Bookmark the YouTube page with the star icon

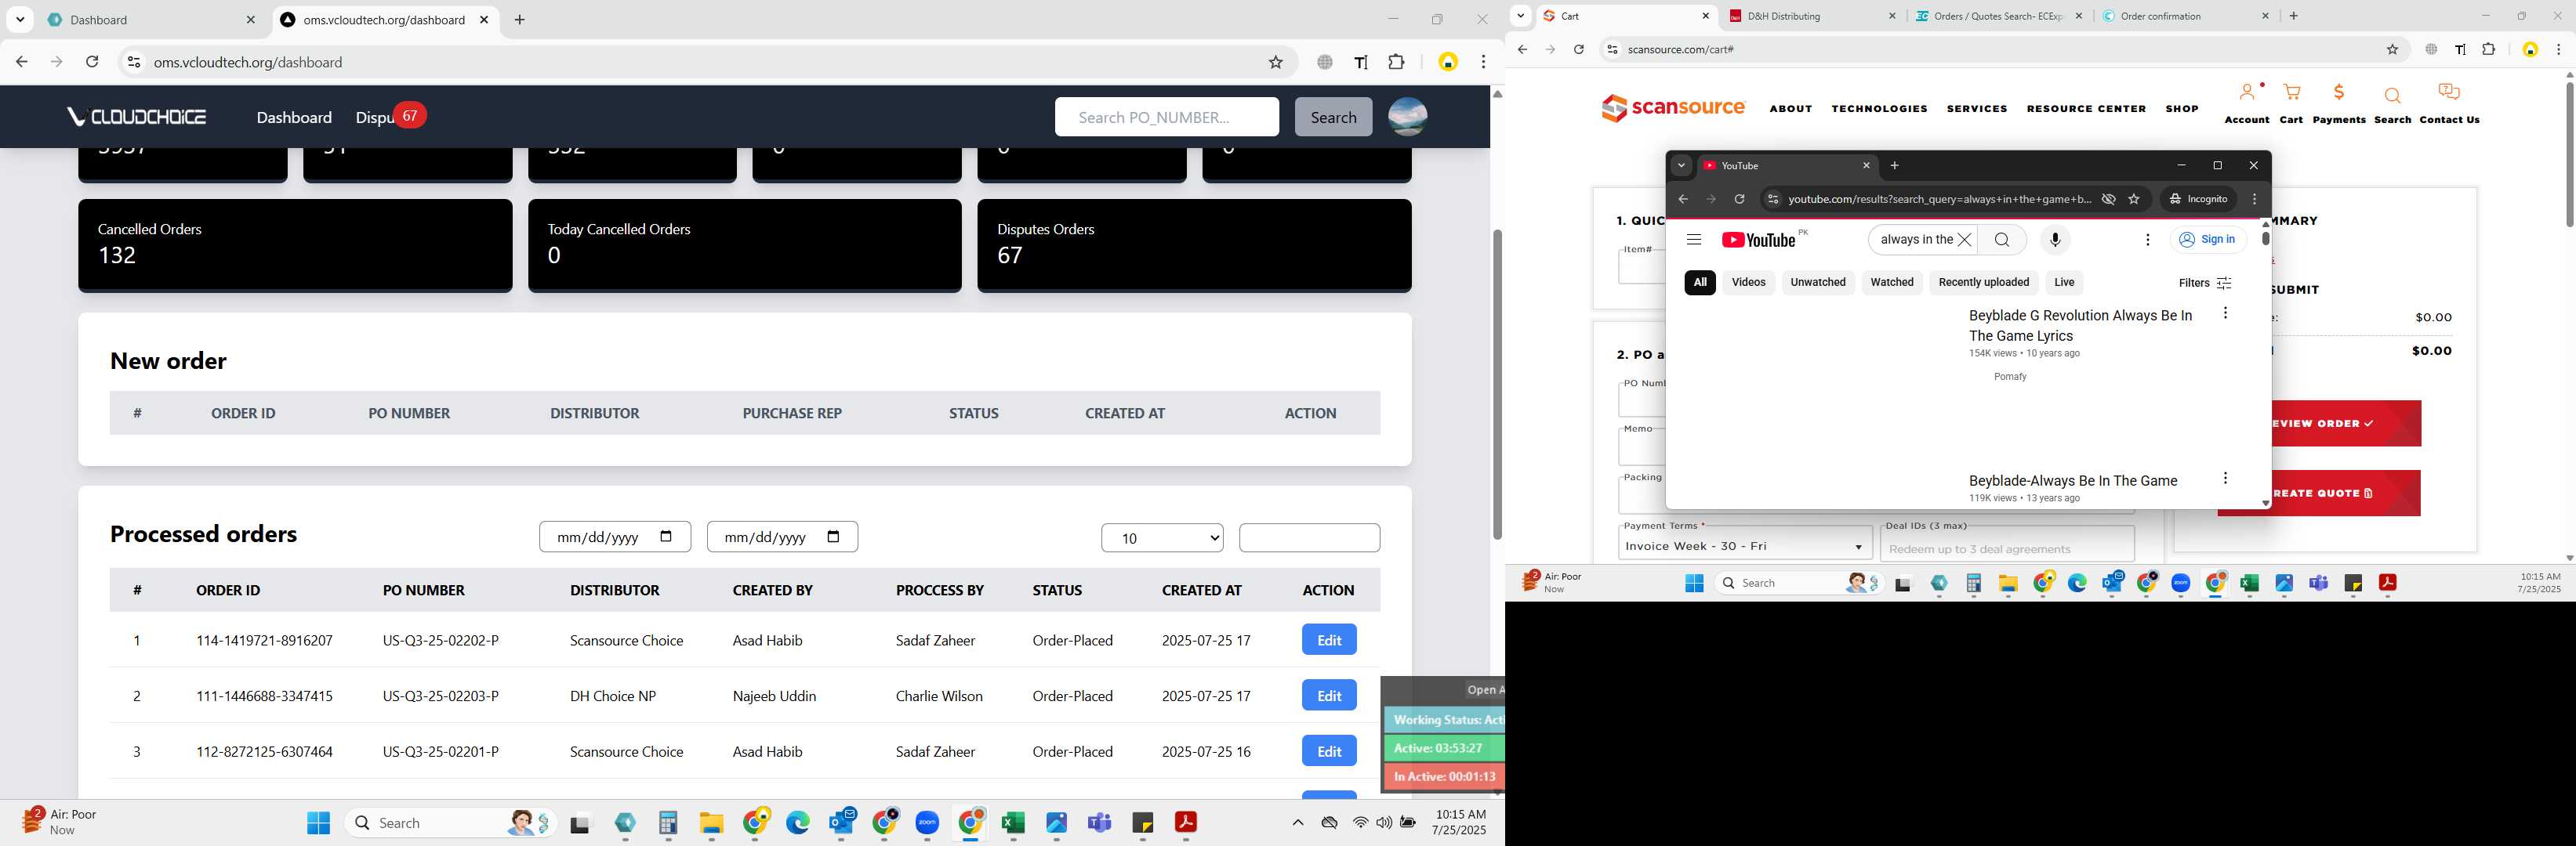click(x=2134, y=199)
